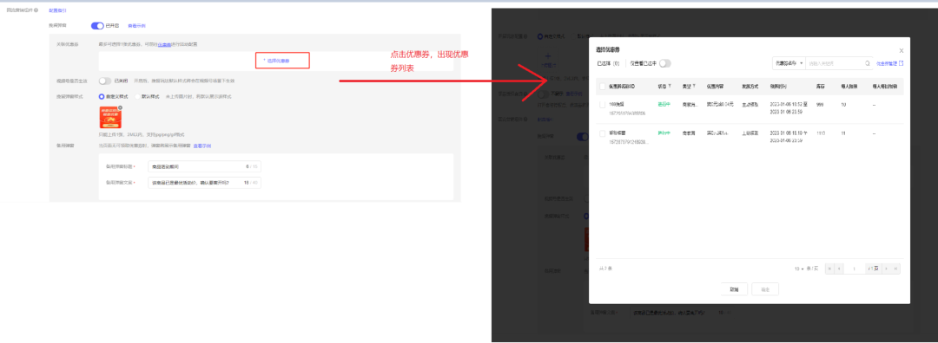Click the status column filter icon
The height and width of the screenshot is (343, 938).
pos(670,87)
